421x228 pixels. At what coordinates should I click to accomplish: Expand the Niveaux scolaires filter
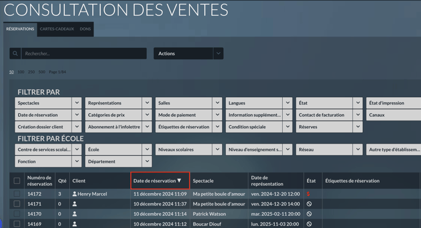[188, 149]
